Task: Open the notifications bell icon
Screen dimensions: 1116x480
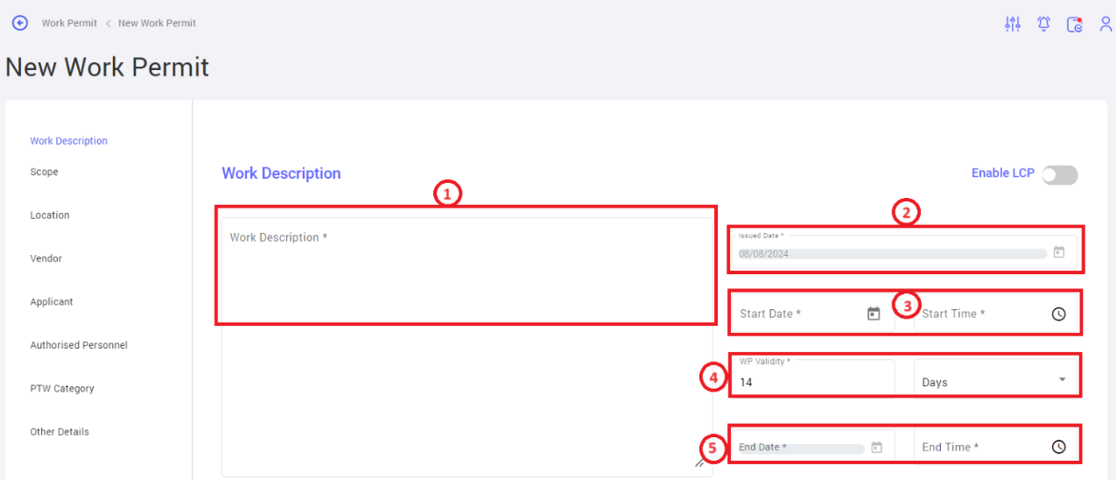Action: 1044,25
